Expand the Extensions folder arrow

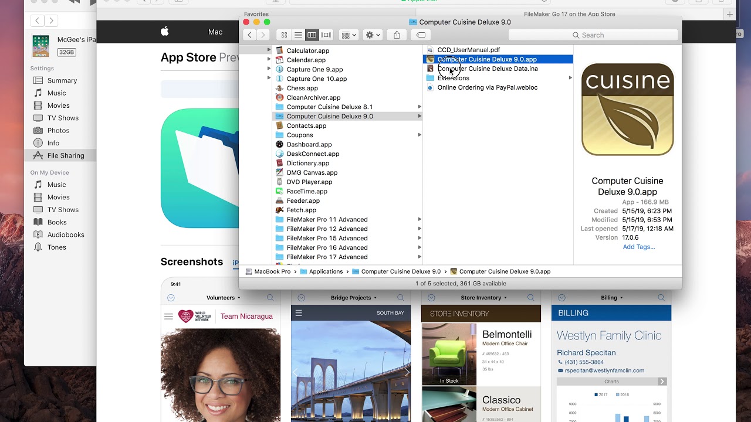click(x=570, y=78)
